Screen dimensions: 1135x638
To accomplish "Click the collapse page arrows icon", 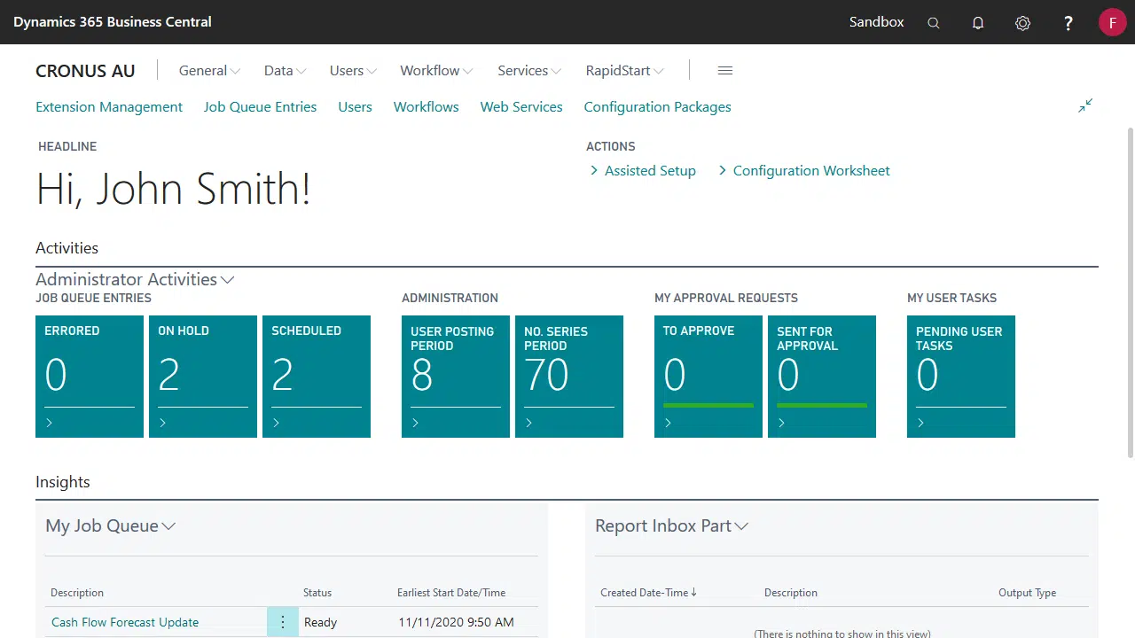I will pos(1085,105).
